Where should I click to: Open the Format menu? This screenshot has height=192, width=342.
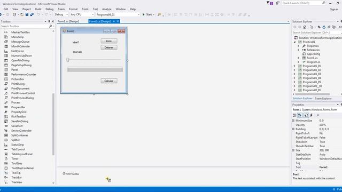[73, 9]
